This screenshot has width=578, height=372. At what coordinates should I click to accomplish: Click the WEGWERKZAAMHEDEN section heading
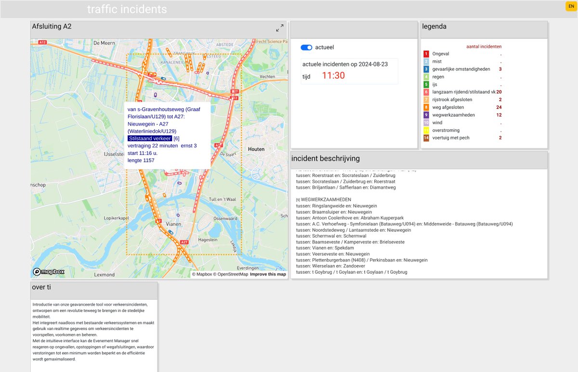pyautogui.click(x=324, y=199)
